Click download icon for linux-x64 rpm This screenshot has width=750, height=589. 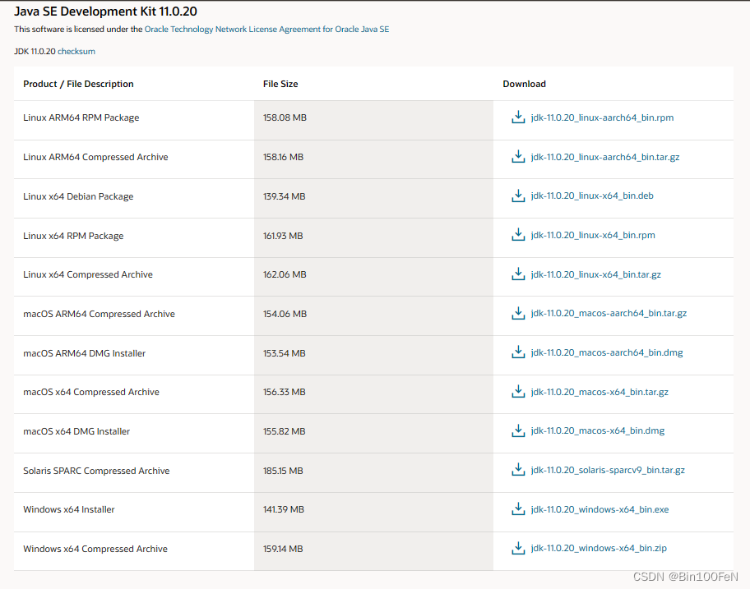(518, 235)
